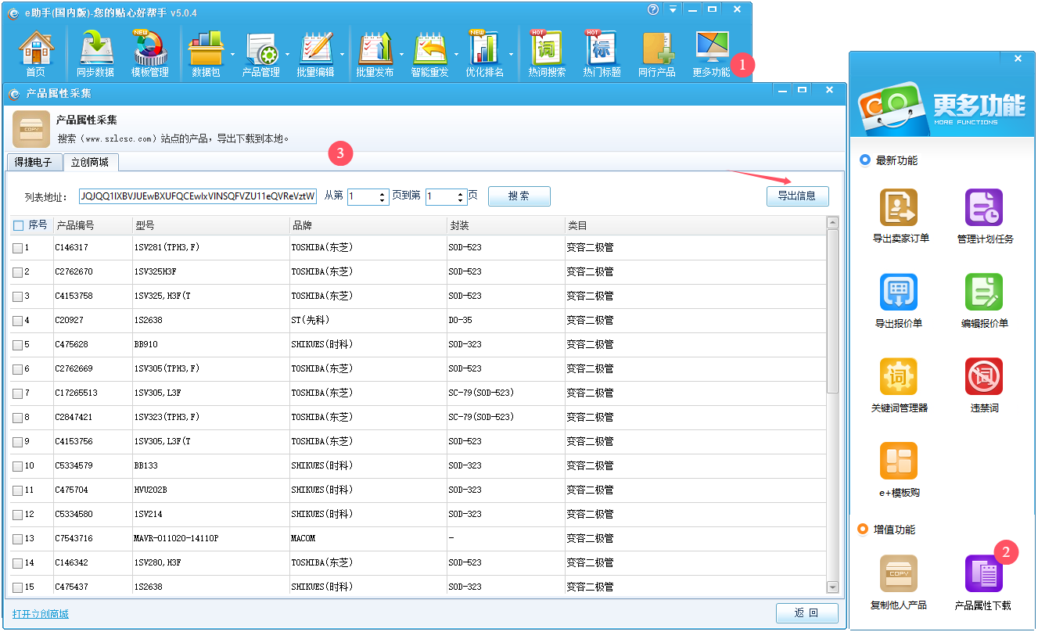This screenshot has width=1038, height=632.
Task: Click the 返回 back button
Action: (x=806, y=613)
